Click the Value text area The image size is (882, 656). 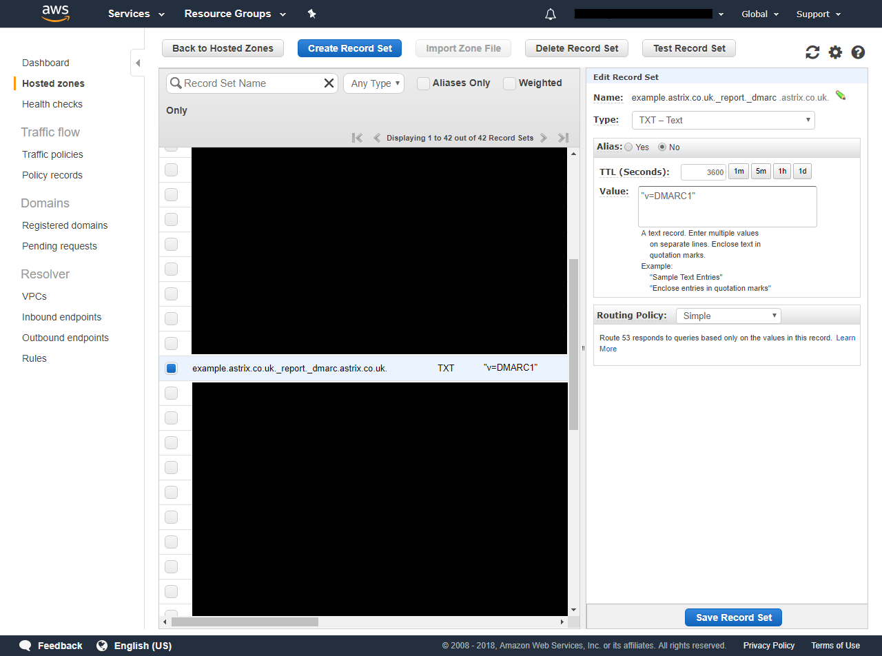pyautogui.click(x=728, y=207)
